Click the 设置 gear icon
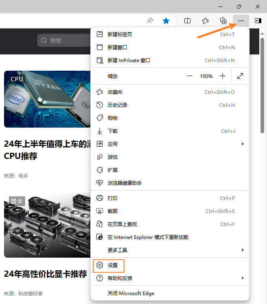The width and height of the screenshot is (267, 304). [x=100, y=265]
